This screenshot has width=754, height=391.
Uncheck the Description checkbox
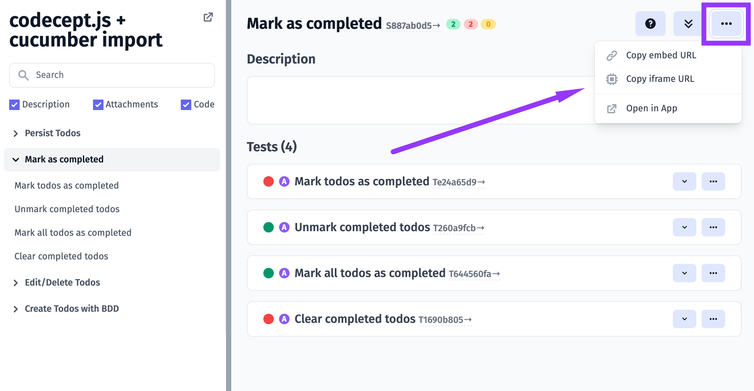point(14,105)
